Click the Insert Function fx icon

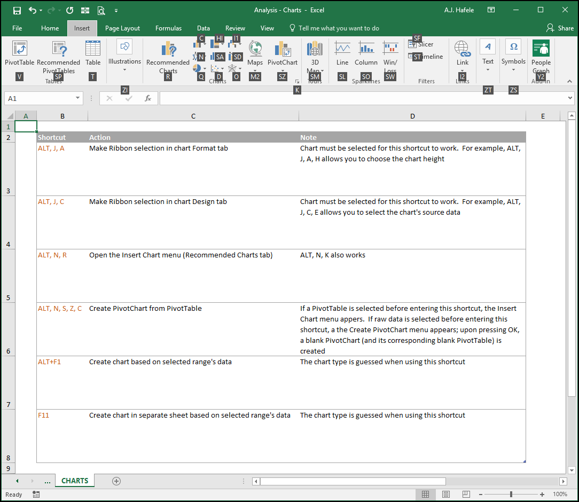148,98
